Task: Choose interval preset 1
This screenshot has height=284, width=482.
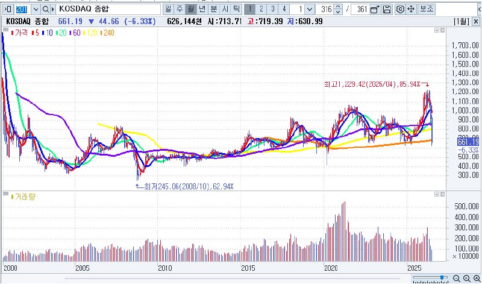Action: click(249, 10)
